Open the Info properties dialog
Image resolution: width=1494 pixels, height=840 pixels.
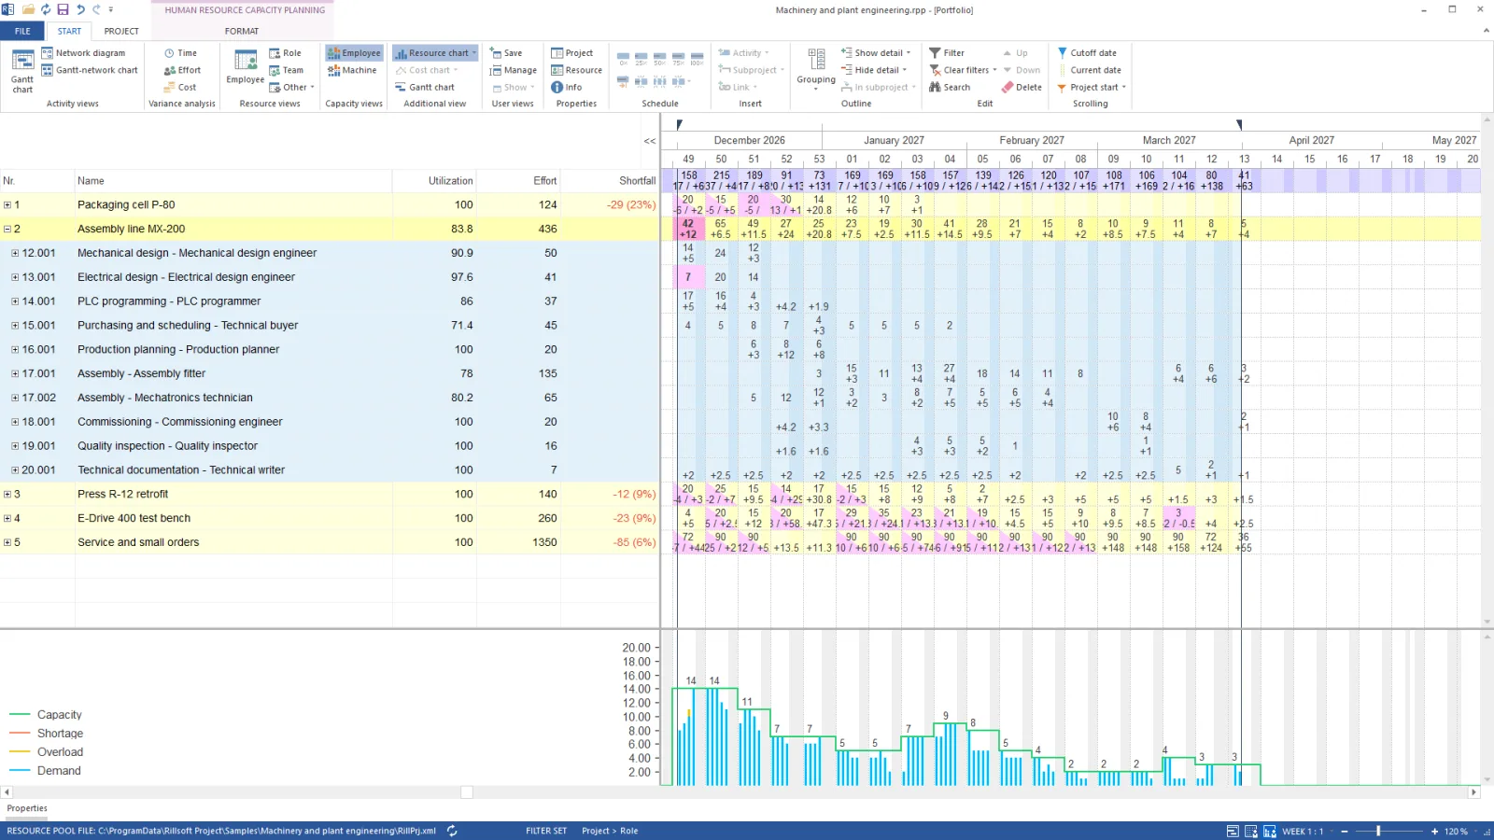[x=566, y=87]
